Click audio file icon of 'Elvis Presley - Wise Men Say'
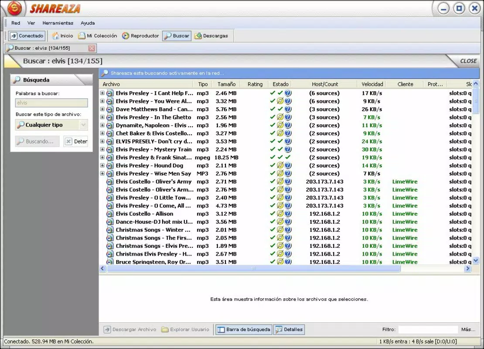This screenshot has height=349, width=484. 109,174
